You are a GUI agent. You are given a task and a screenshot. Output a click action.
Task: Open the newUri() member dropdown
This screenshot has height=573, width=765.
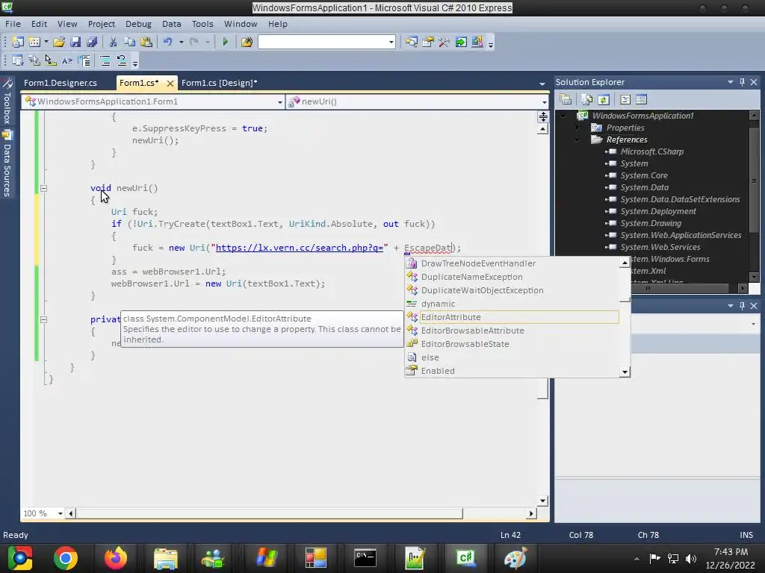[x=544, y=101]
